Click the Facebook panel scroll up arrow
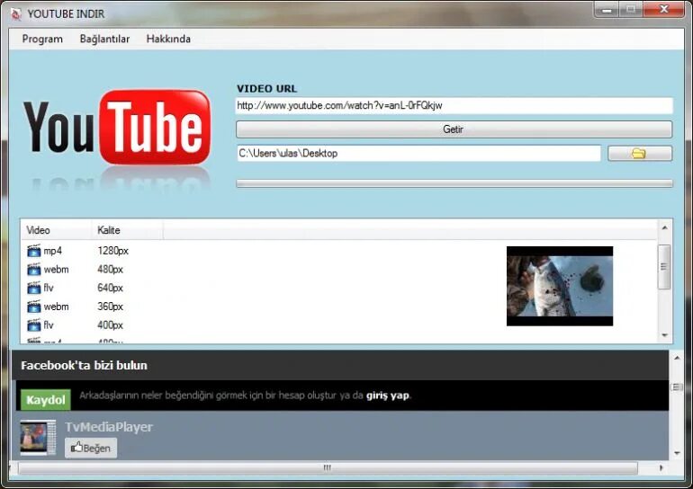 [x=677, y=358]
